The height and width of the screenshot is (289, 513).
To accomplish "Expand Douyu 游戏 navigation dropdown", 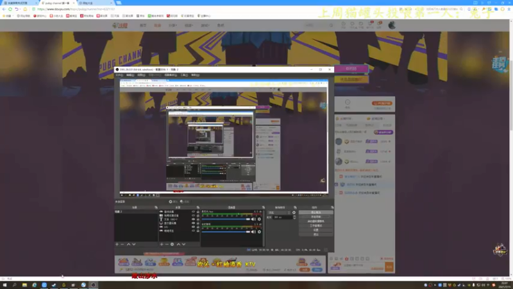I will [x=205, y=25].
